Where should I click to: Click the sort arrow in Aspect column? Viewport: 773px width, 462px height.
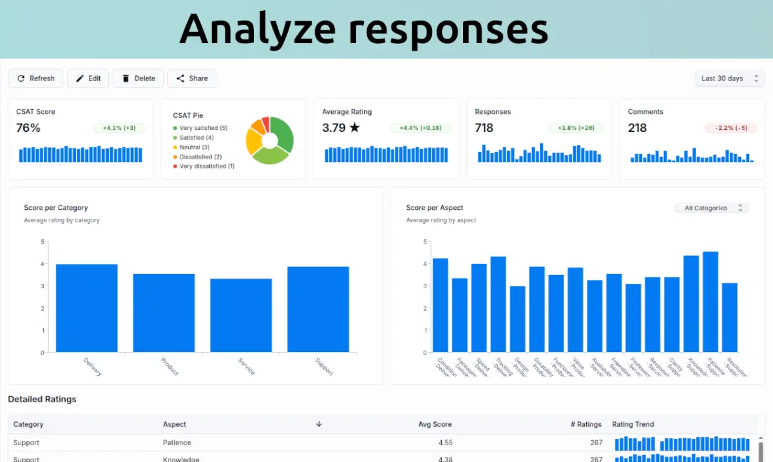(319, 424)
